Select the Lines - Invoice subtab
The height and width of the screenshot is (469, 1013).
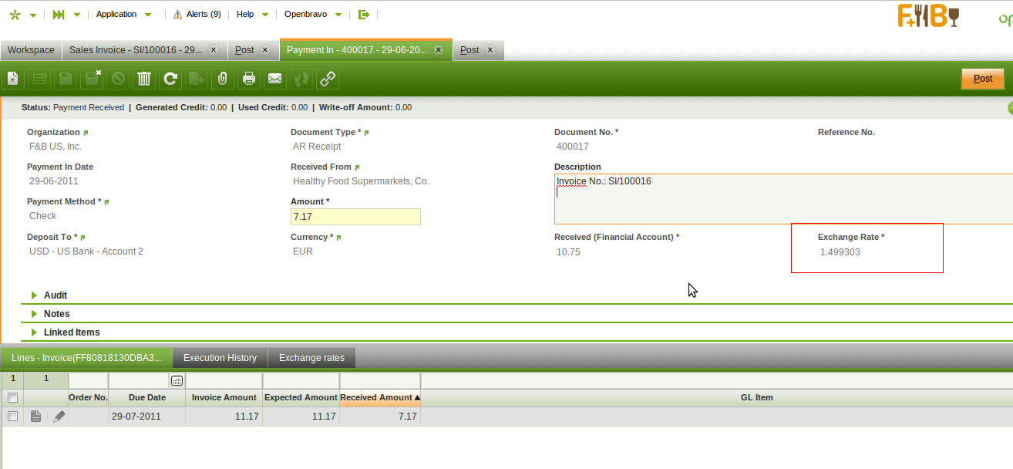[86, 358]
